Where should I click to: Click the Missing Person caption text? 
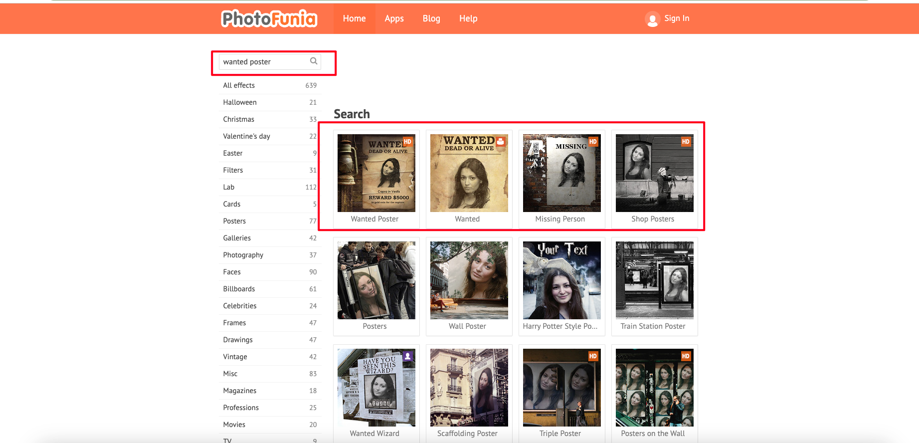560,219
